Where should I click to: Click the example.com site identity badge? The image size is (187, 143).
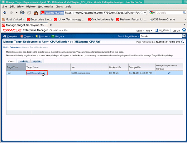point(52,13)
